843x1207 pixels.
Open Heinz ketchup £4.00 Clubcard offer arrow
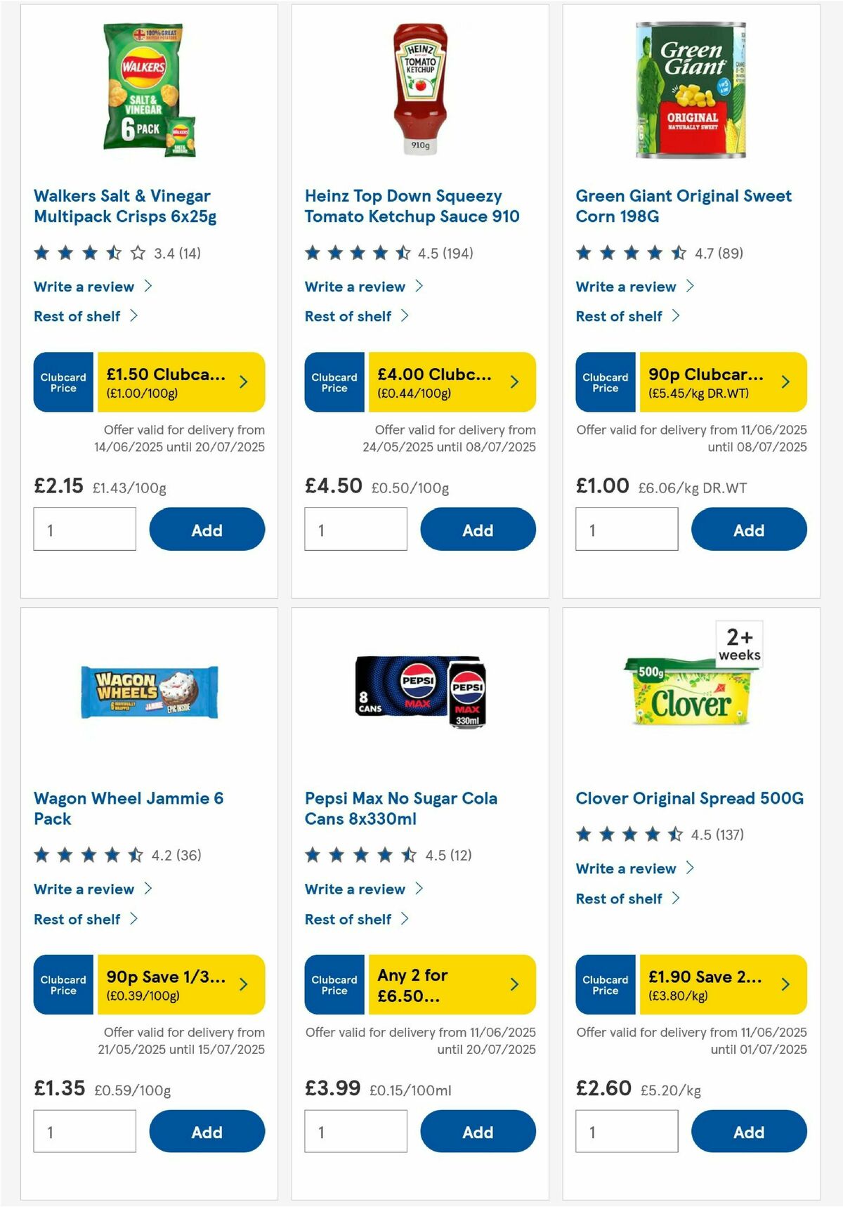click(x=514, y=381)
